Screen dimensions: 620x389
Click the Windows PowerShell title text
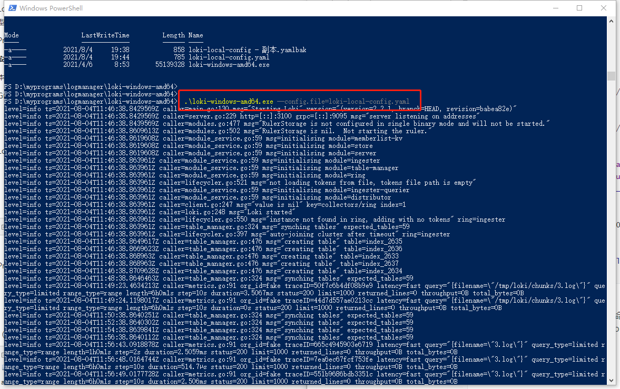(51, 8)
